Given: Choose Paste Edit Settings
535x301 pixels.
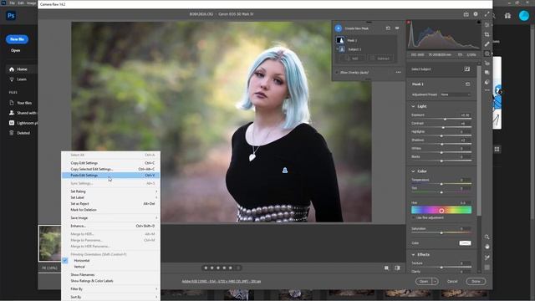Looking at the screenshot, I should coord(110,176).
